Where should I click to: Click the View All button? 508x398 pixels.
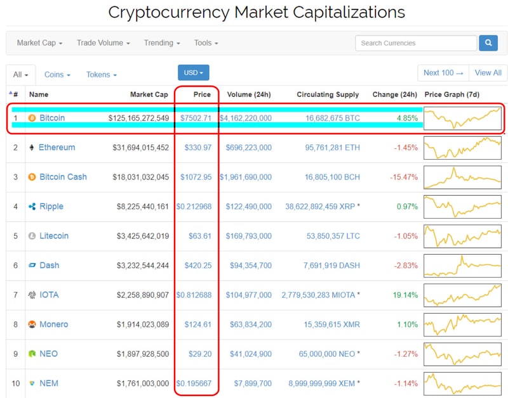(x=488, y=73)
